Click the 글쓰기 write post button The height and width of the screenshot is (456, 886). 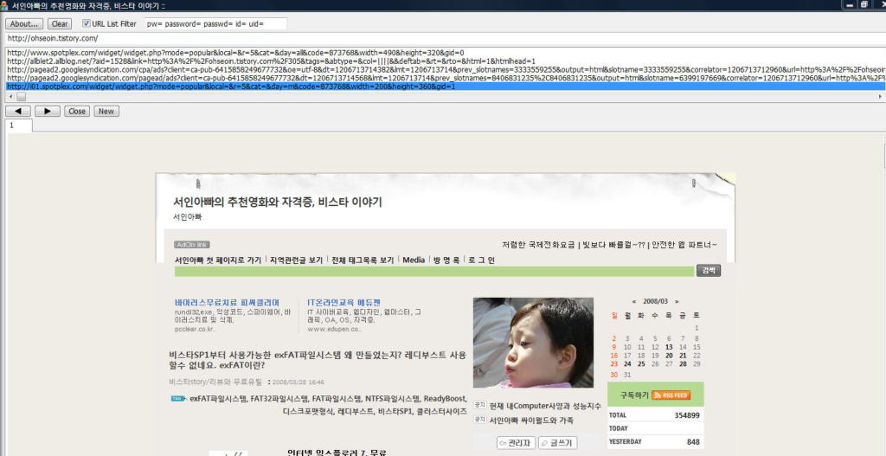coord(558,443)
